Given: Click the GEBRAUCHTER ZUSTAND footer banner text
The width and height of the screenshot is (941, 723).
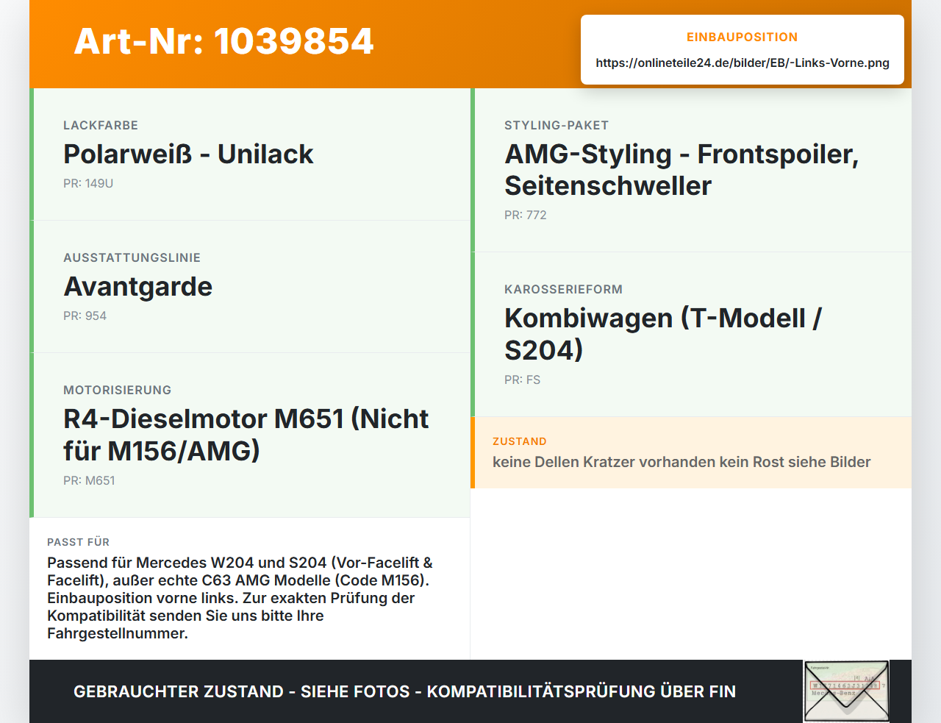Looking at the screenshot, I should tap(404, 691).
